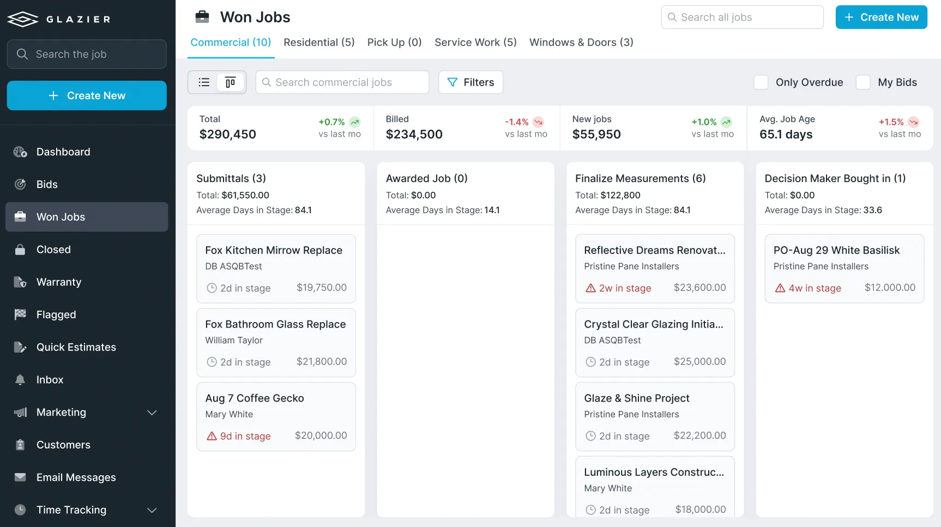Go to Bids in sidebar
Image resolution: width=941 pixels, height=527 pixels.
tap(87, 184)
